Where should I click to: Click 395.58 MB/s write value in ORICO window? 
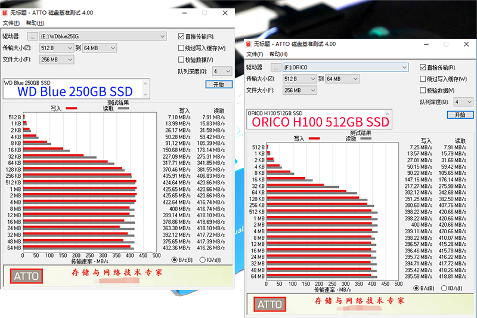[419, 276]
